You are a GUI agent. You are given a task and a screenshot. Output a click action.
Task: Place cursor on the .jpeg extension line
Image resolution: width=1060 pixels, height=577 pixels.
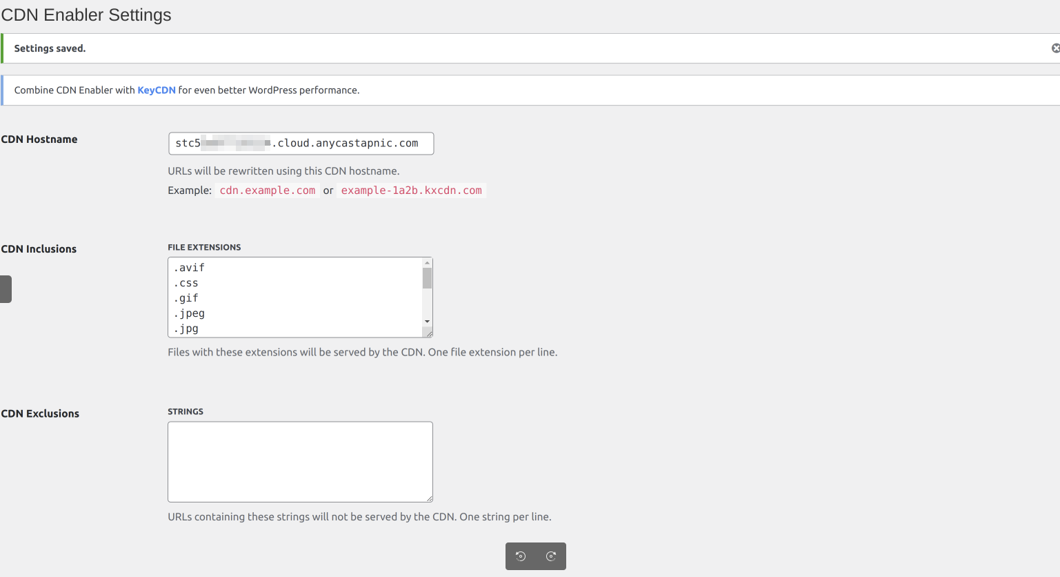click(x=190, y=313)
